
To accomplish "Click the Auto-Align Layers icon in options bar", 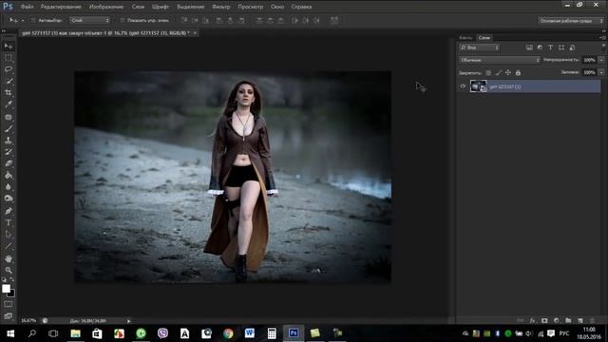I will click(x=334, y=20).
